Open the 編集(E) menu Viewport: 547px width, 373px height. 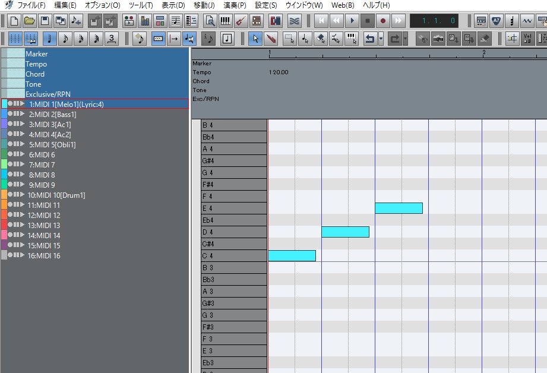click(x=65, y=5)
